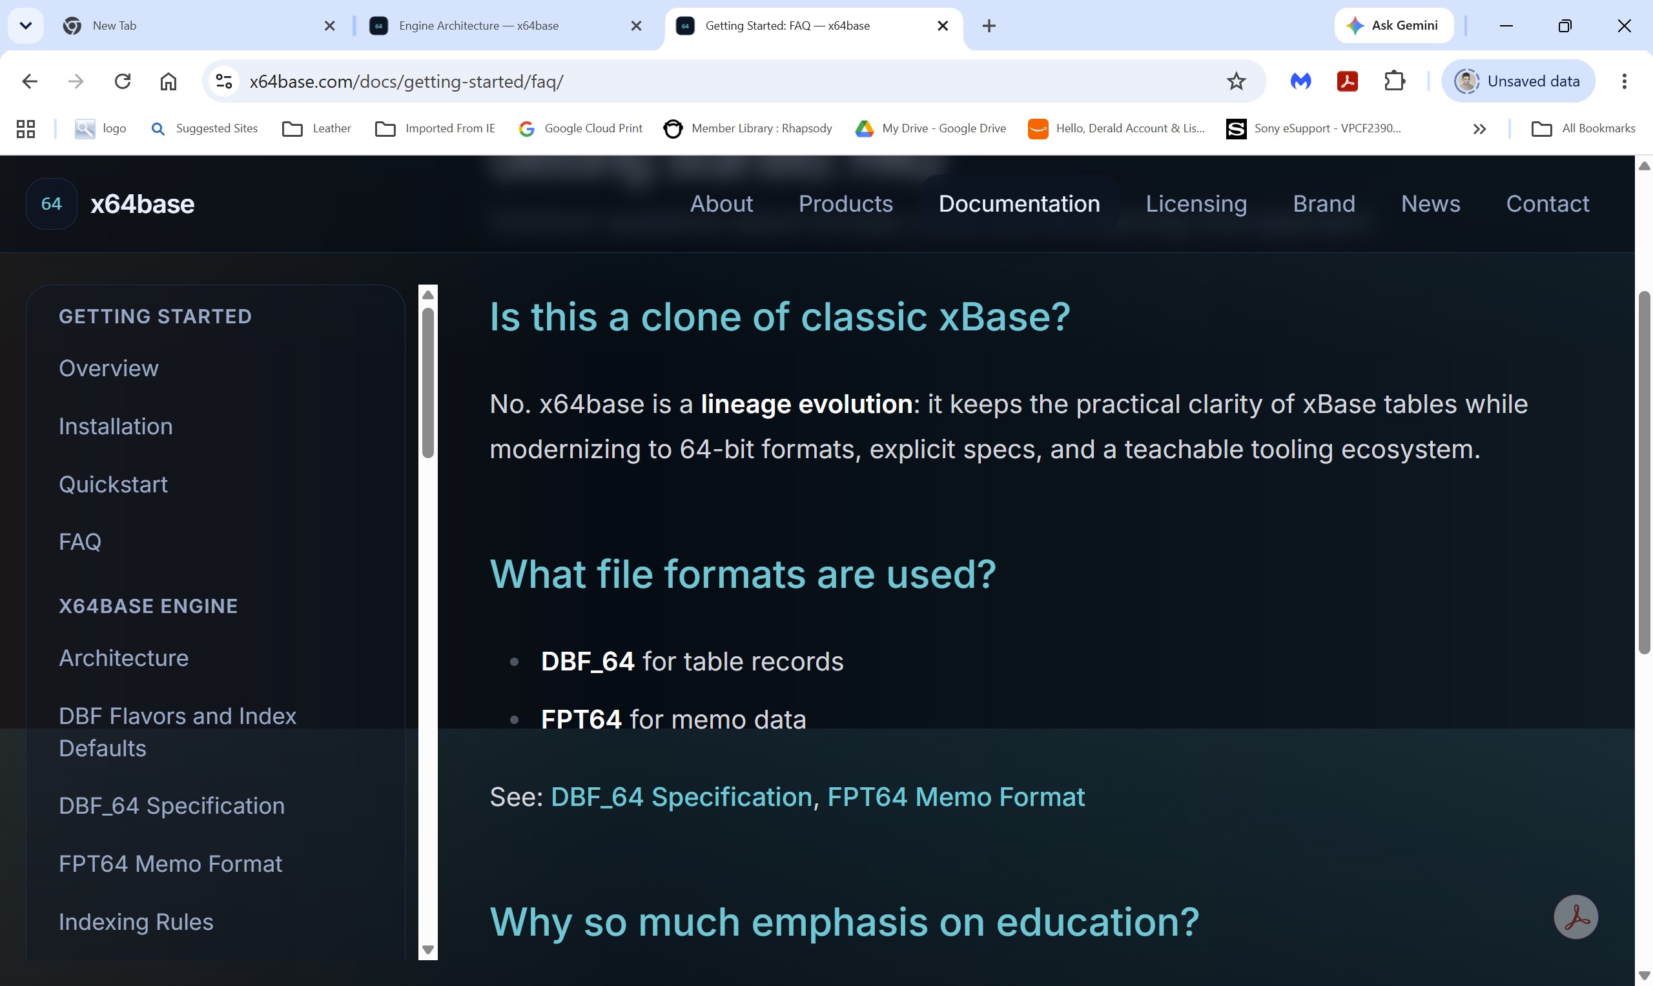1653x986 pixels.
Task: Open Indexing Rules in the sidebar
Action: click(136, 921)
